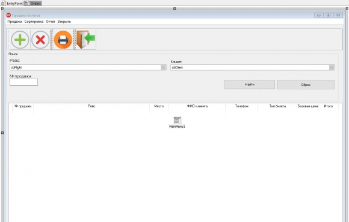The width and height of the screenshot is (349, 222).
Task: Open the Сортировка menu
Action: click(34, 22)
